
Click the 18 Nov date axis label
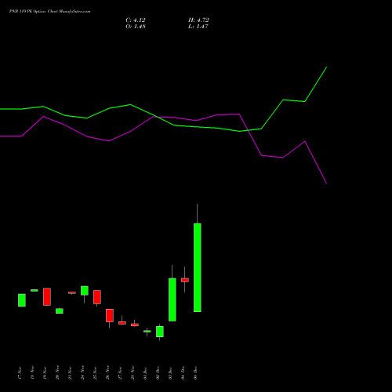pos(32,372)
